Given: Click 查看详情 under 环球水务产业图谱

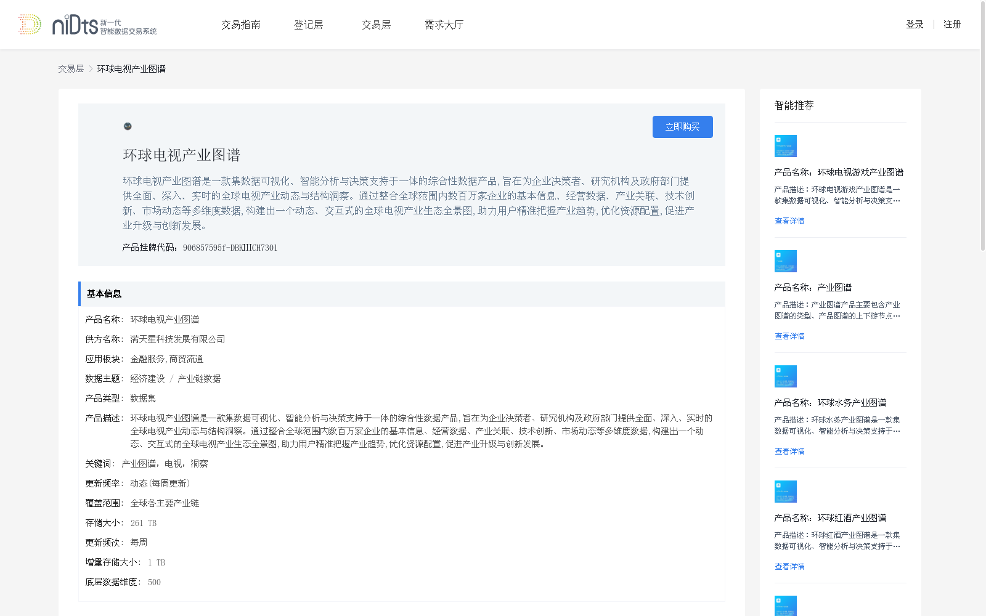Looking at the screenshot, I should tap(789, 452).
